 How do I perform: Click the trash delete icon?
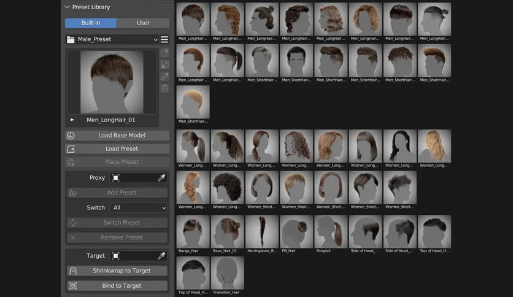[164, 88]
